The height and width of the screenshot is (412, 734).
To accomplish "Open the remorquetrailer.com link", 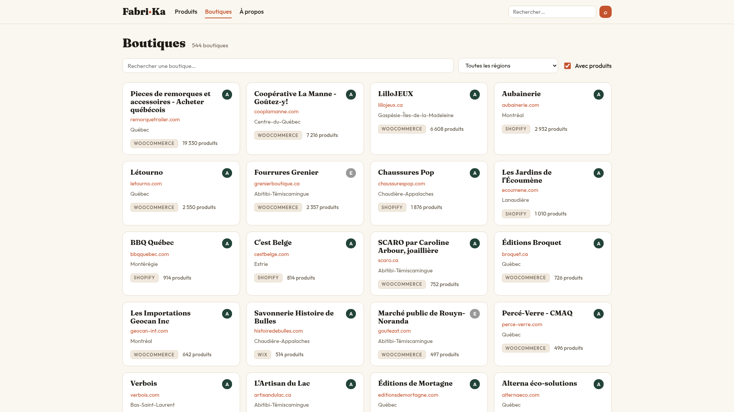I will [x=155, y=120].
